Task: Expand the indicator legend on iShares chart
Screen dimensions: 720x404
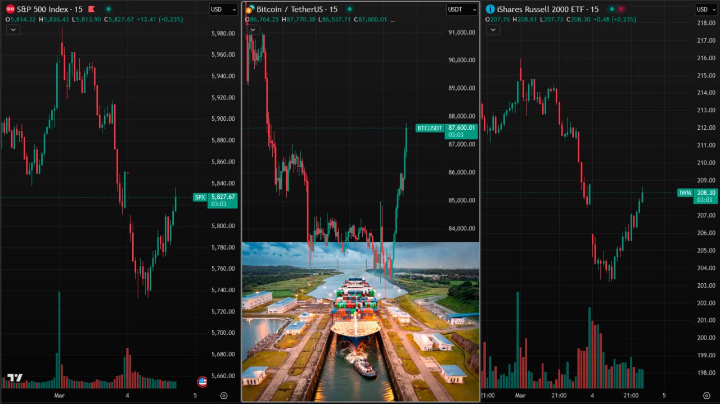Action: pyautogui.click(x=493, y=30)
